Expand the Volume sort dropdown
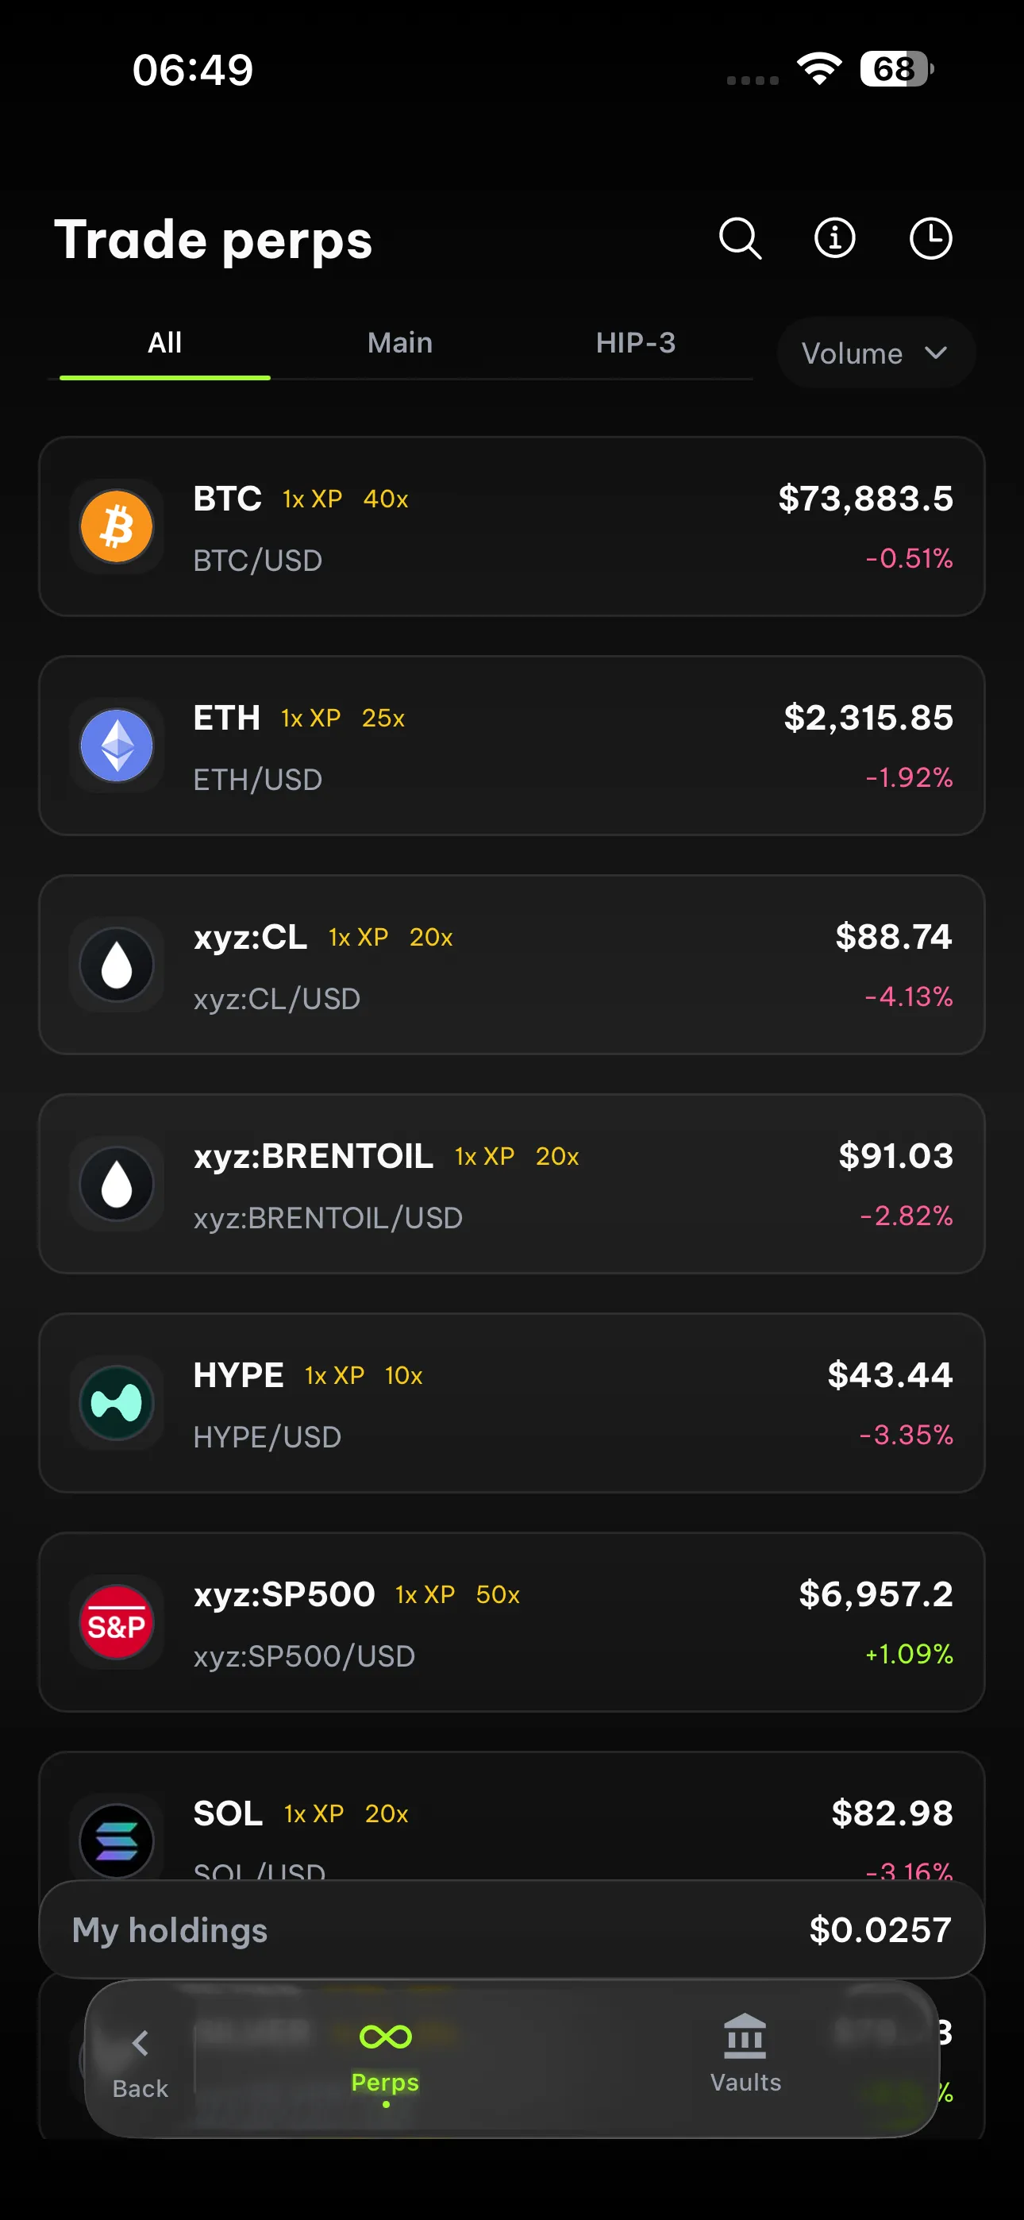 875,353
